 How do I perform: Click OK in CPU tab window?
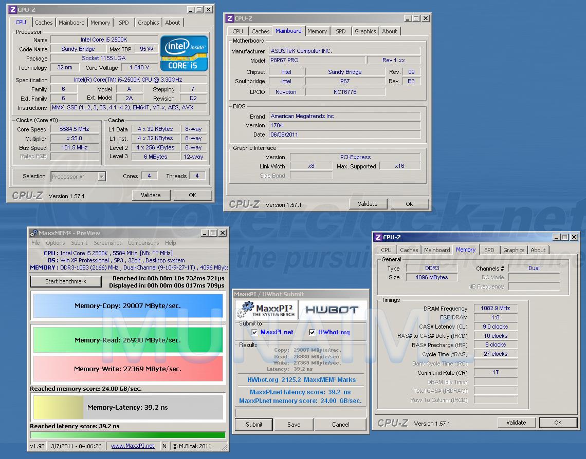click(x=192, y=195)
